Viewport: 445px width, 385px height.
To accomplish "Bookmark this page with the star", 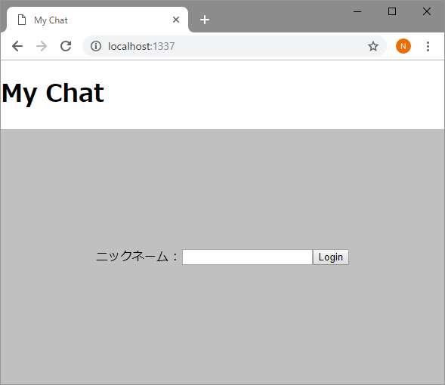I will point(373,46).
